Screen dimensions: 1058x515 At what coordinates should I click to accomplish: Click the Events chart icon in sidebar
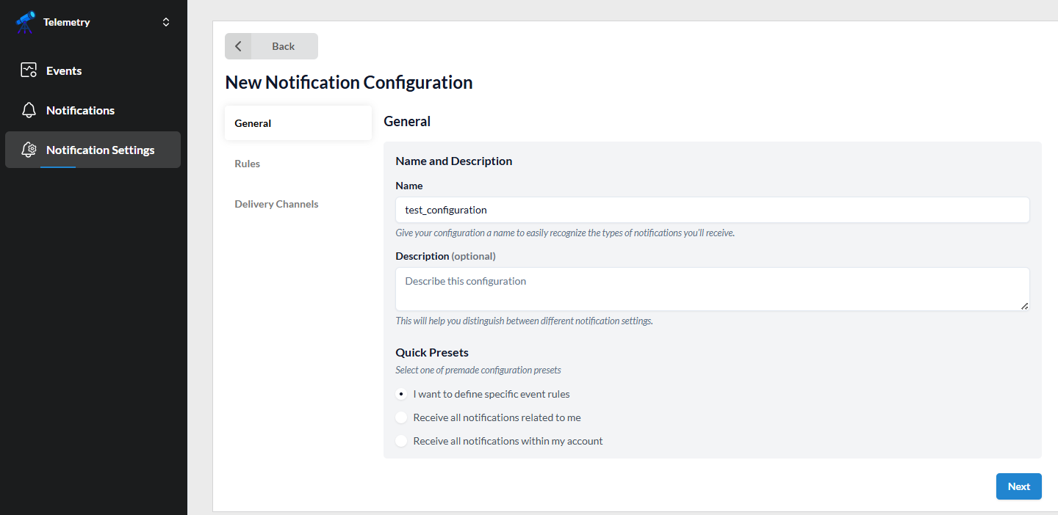pos(29,70)
